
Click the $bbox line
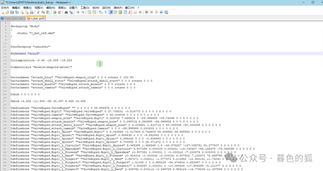[x=48, y=101]
